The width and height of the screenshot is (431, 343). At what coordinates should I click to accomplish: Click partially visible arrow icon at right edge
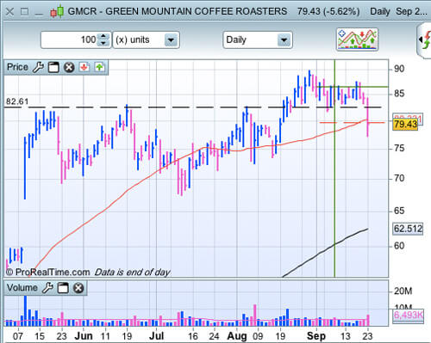click(425, 40)
